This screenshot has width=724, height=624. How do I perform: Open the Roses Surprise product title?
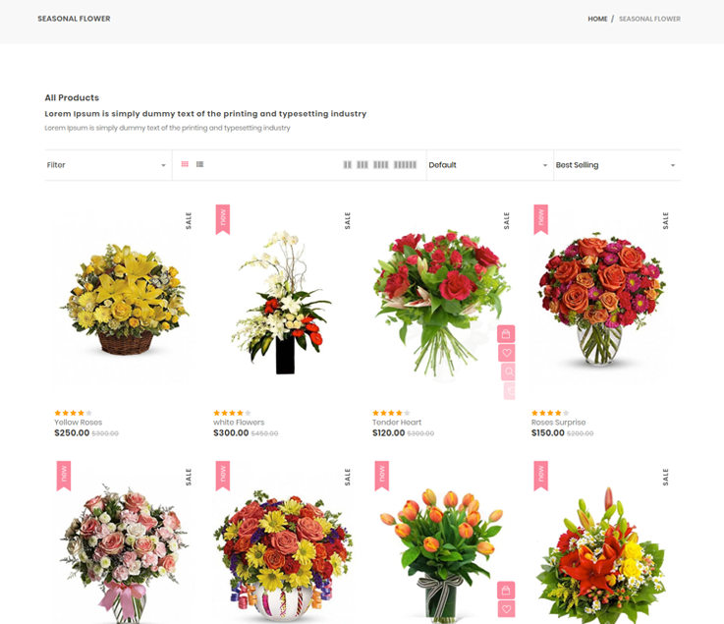558,423
